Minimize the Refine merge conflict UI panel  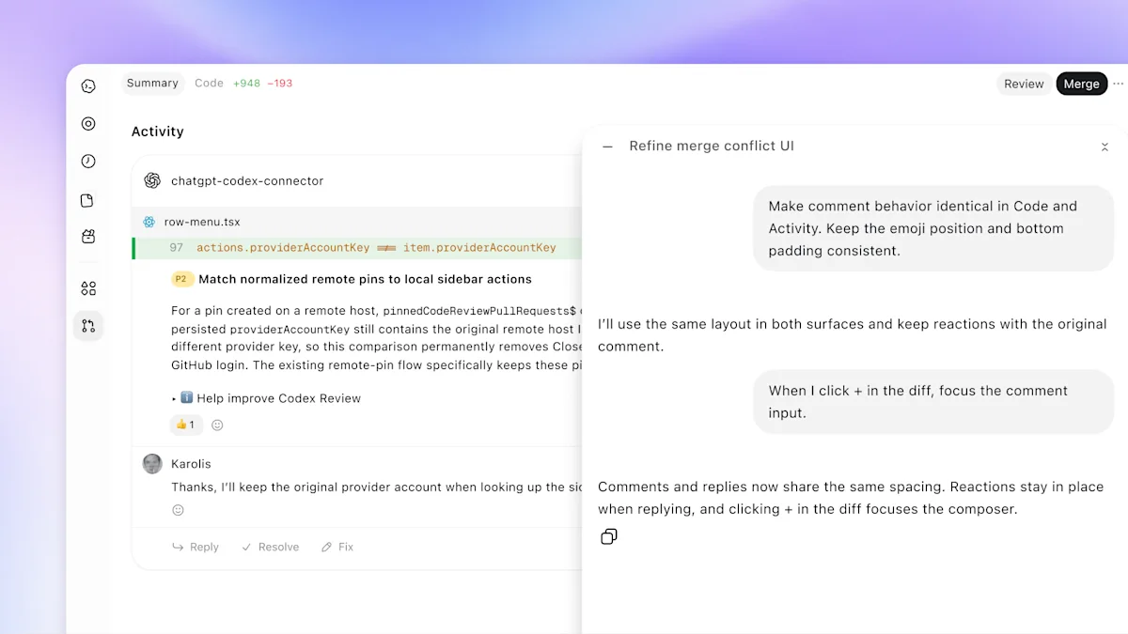coord(607,147)
